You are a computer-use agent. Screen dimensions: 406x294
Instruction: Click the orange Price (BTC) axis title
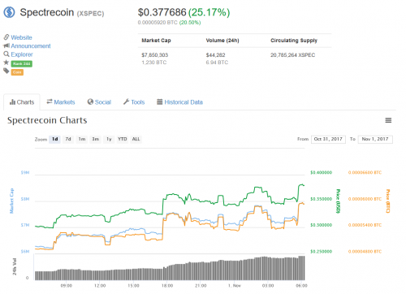point(387,201)
